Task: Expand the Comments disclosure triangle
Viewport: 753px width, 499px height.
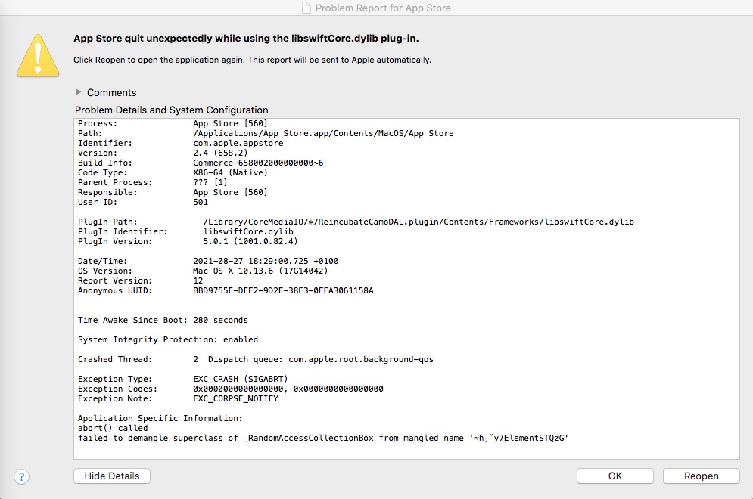Action: pyautogui.click(x=79, y=92)
